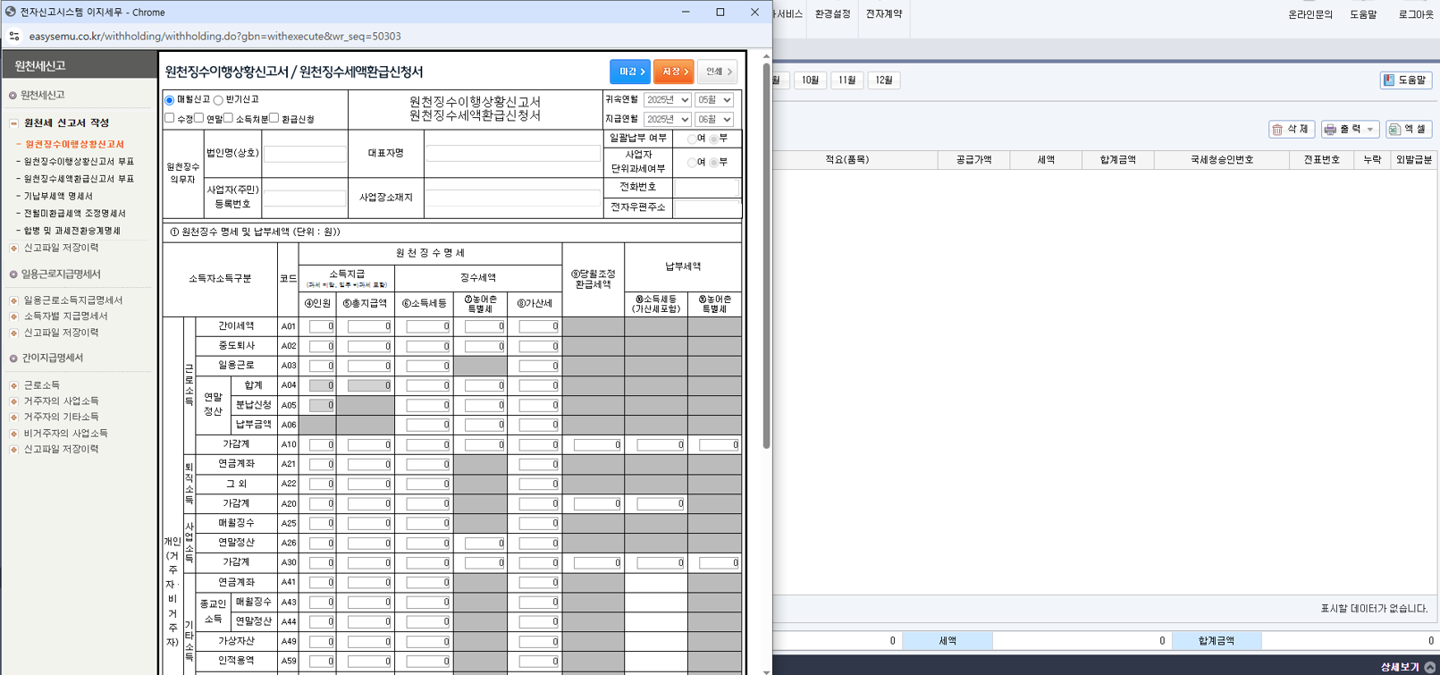Check the 소득처분 checkbox
This screenshot has height=675, width=1440.
pos(229,118)
